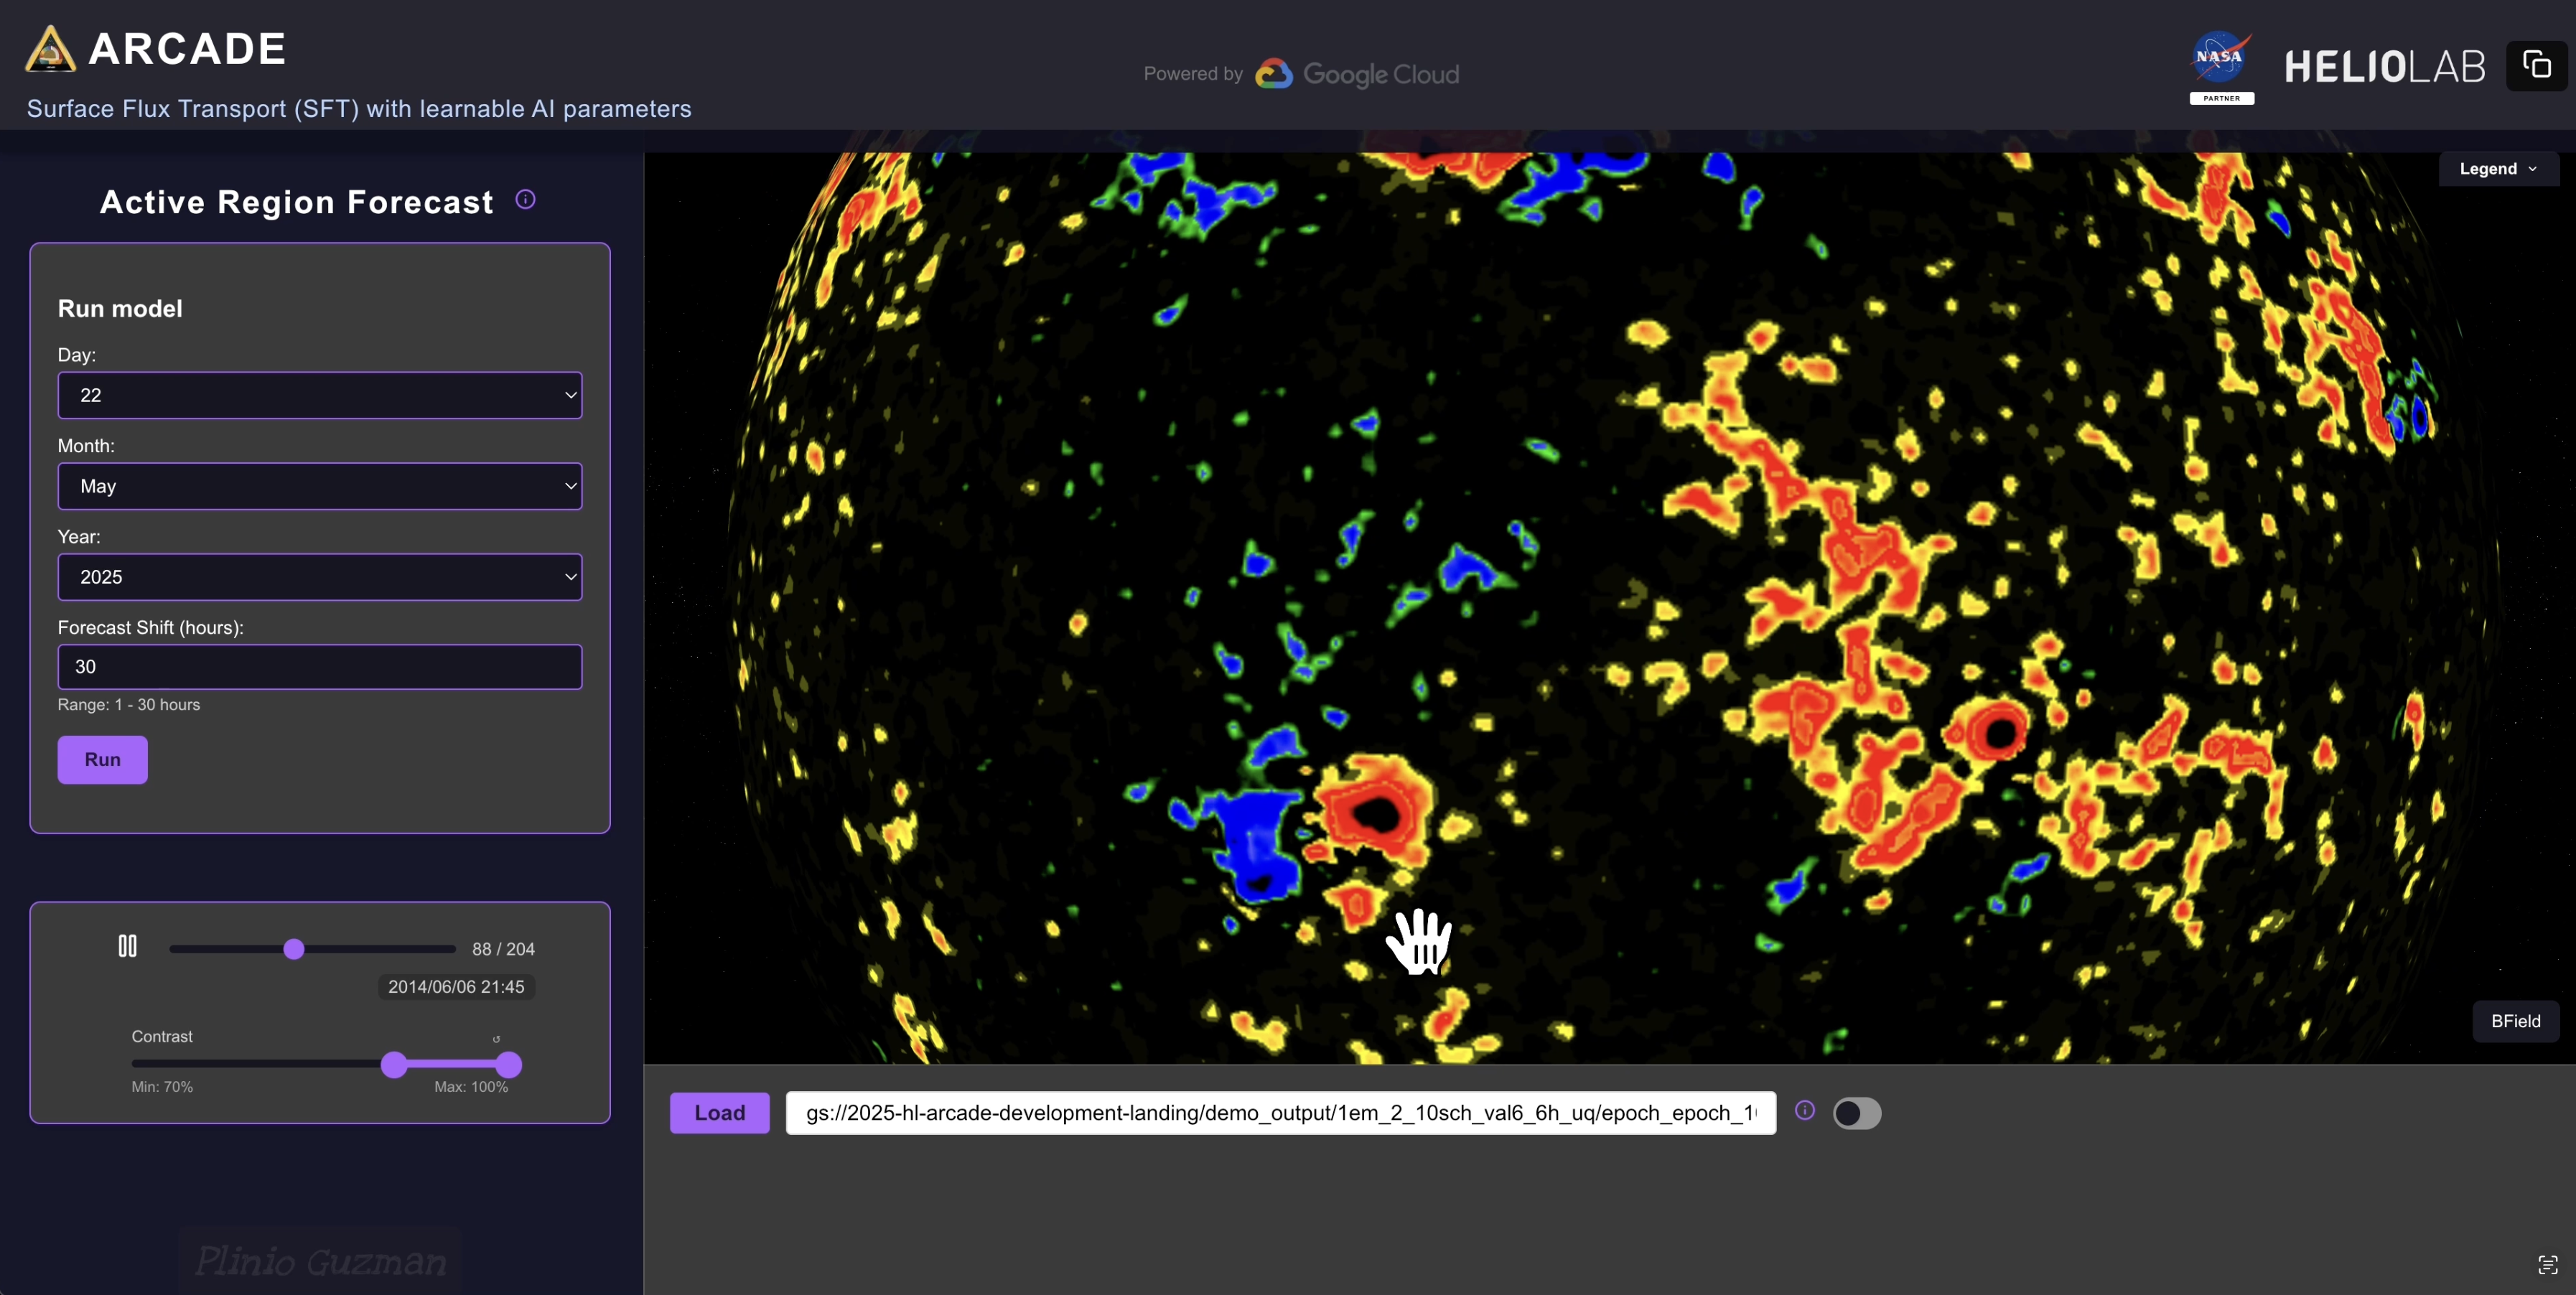Screen dimensions: 2576x1295
Task: Open the Year dropdown showing 2025
Action: coord(320,577)
